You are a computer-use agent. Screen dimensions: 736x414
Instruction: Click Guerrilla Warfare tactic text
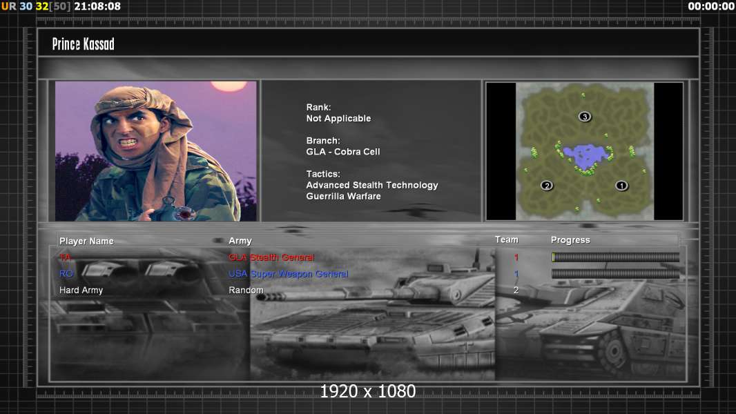pyautogui.click(x=344, y=197)
